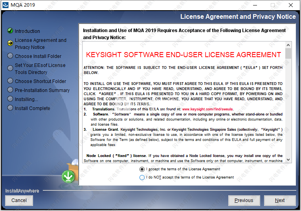This screenshot has height=211, width=301.
Task: Select the Pre-Installation Summary step label
Action: [x=42, y=90]
